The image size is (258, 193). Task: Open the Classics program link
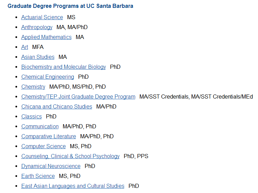[32, 116]
